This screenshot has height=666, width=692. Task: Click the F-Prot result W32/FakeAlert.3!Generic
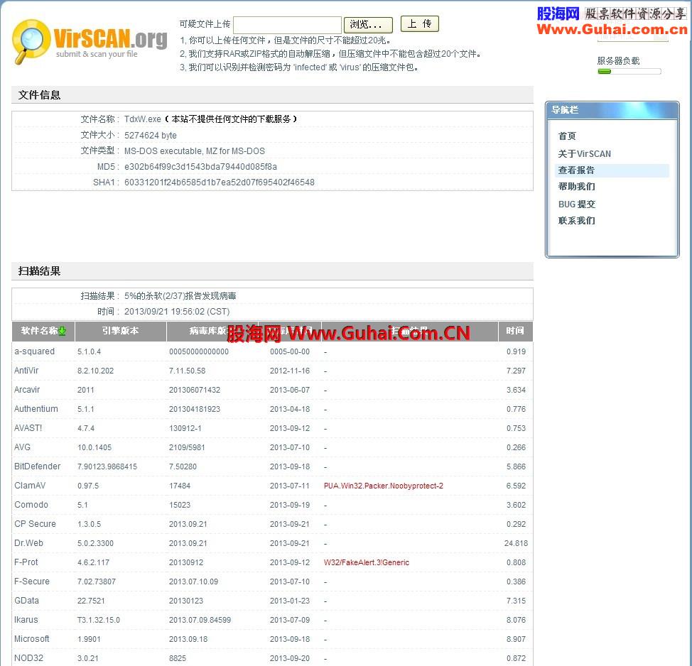pyautogui.click(x=367, y=562)
